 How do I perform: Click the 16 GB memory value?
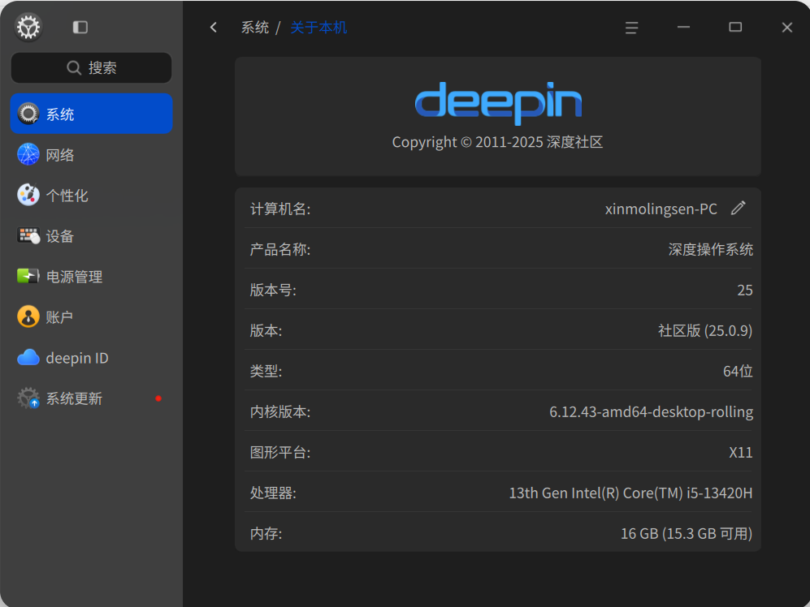pyautogui.click(x=686, y=533)
